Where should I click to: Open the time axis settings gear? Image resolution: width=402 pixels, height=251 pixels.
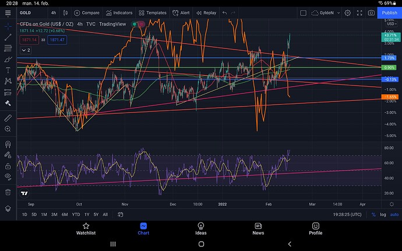[392, 204]
